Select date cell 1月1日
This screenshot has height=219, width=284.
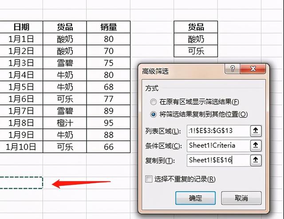coord(21,39)
